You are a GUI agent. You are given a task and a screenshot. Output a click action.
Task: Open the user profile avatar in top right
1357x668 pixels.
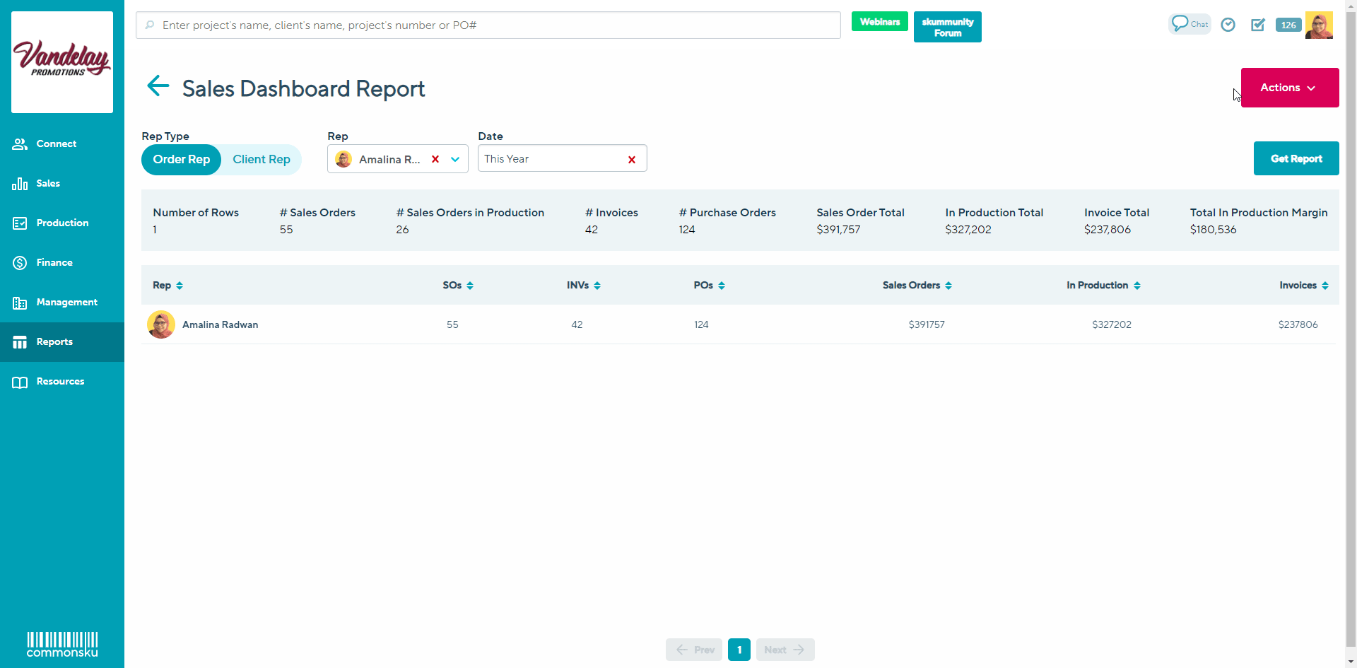coord(1318,25)
